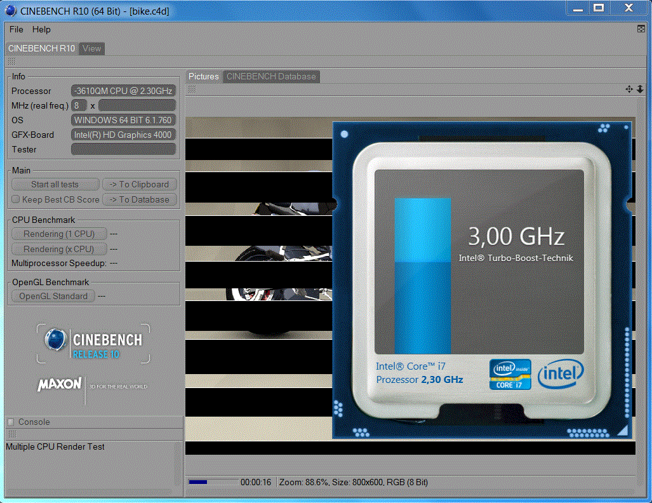Click the OS info field
Image resolution: width=652 pixels, height=503 pixels.
tap(124, 120)
